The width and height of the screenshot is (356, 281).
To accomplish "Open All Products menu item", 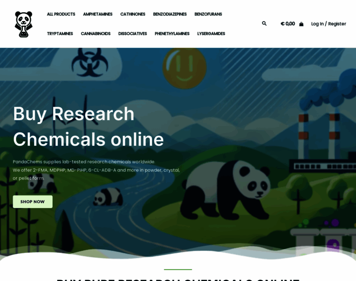I will coord(61,14).
